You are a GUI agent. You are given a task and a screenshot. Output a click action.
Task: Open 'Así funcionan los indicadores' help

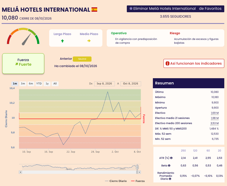coord(194,63)
